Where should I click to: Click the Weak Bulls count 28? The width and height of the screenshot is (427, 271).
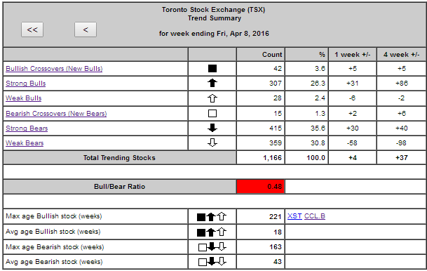(x=278, y=98)
